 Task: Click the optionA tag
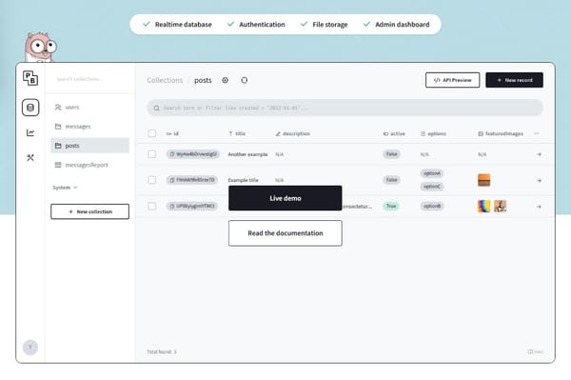coord(432,173)
